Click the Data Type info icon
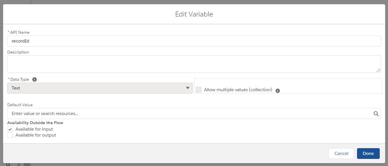 34,80
